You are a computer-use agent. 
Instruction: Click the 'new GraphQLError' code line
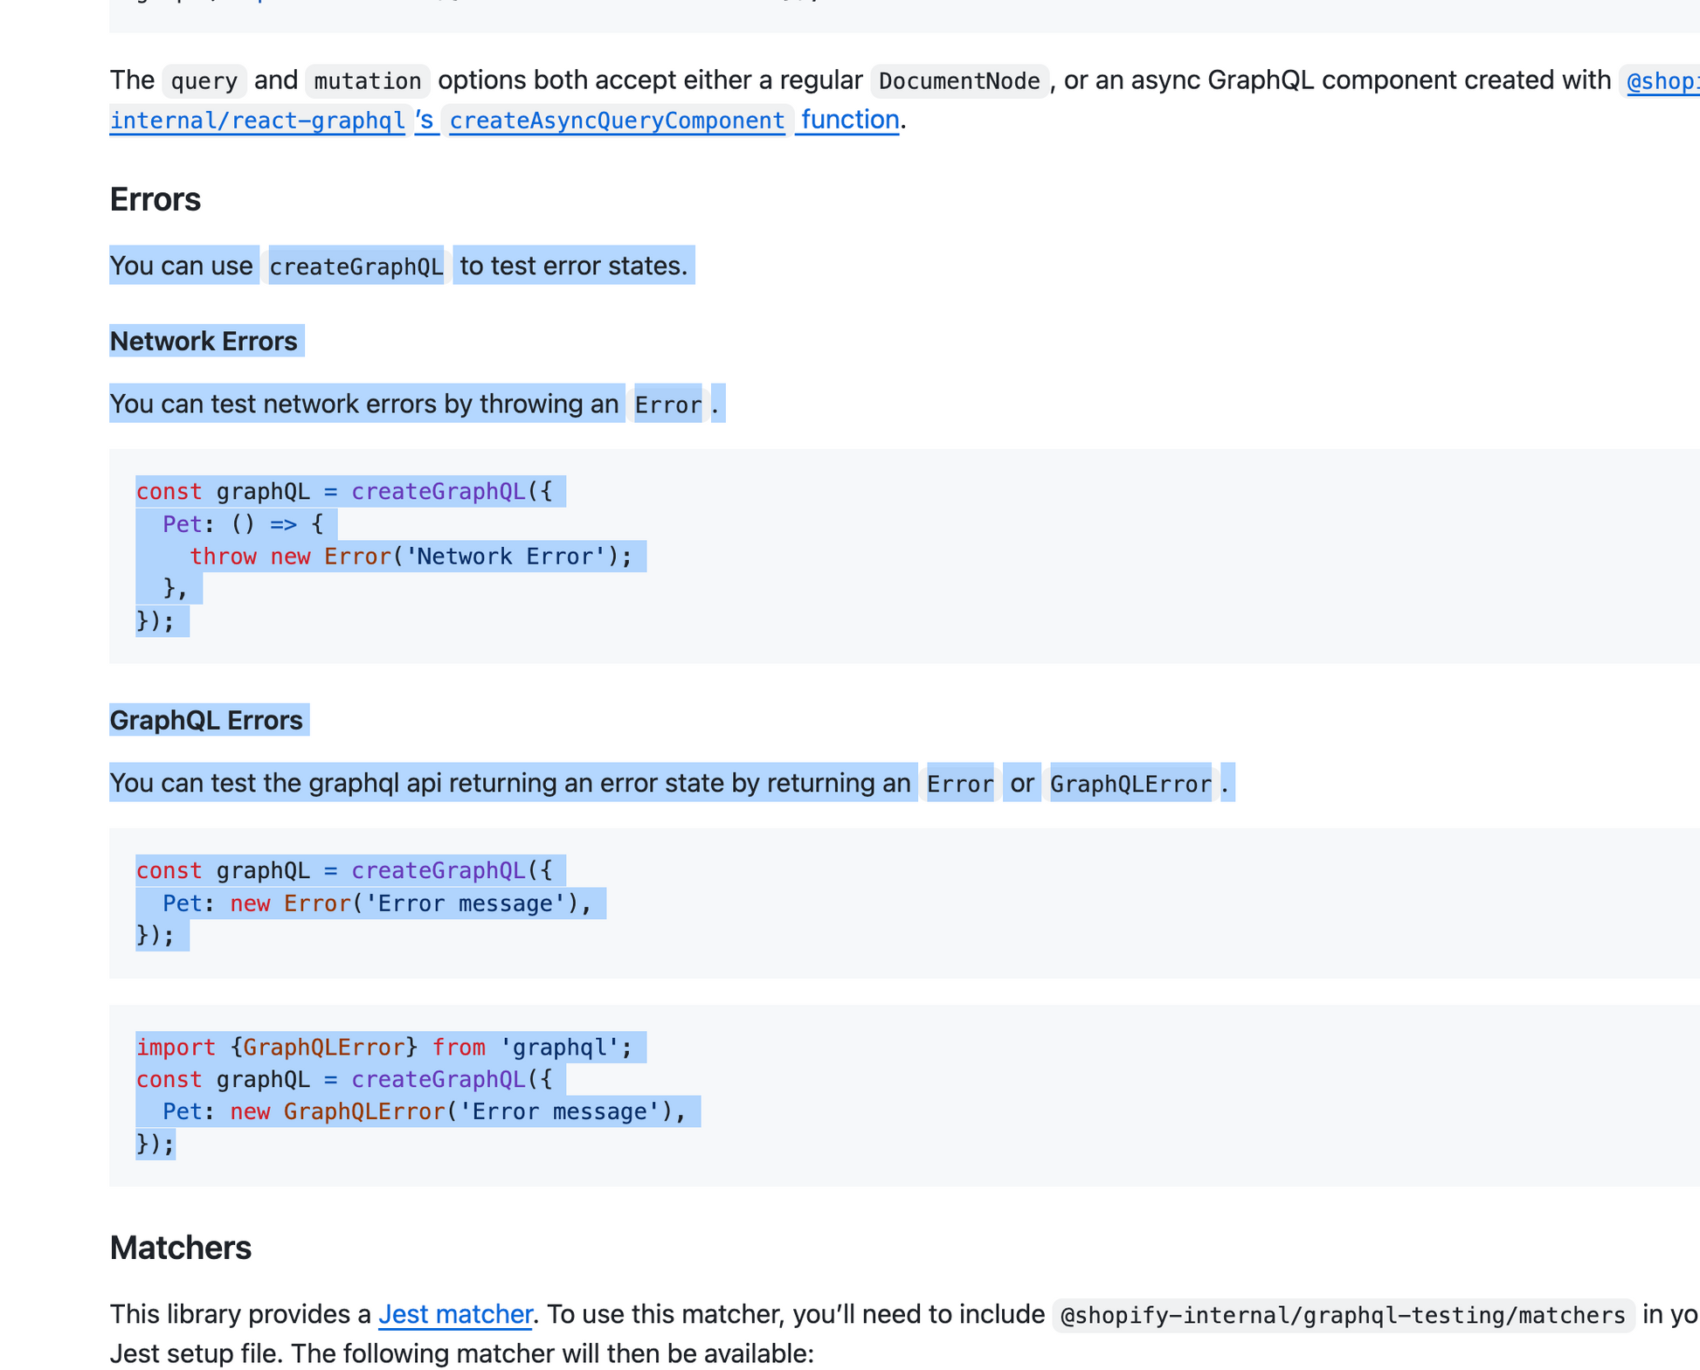point(424,1111)
